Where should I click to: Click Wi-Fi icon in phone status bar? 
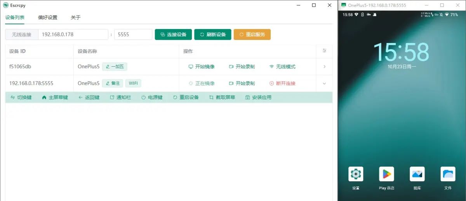447,15
